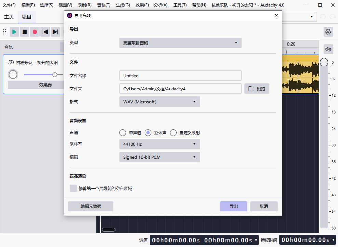This screenshot has height=247, width=338.
Task: Click the toolbar drag handle dots icon
Action: pyautogui.click(x=5, y=32)
